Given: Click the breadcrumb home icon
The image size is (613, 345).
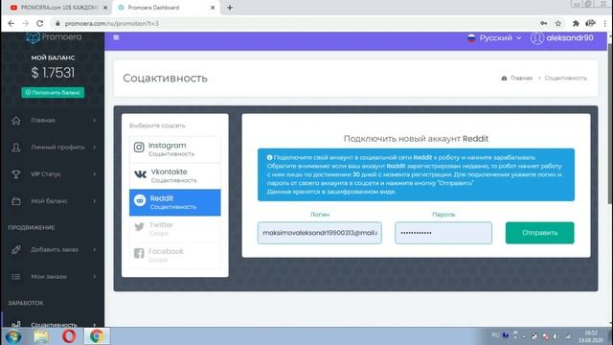Looking at the screenshot, I should pyautogui.click(x=504, y=79).
